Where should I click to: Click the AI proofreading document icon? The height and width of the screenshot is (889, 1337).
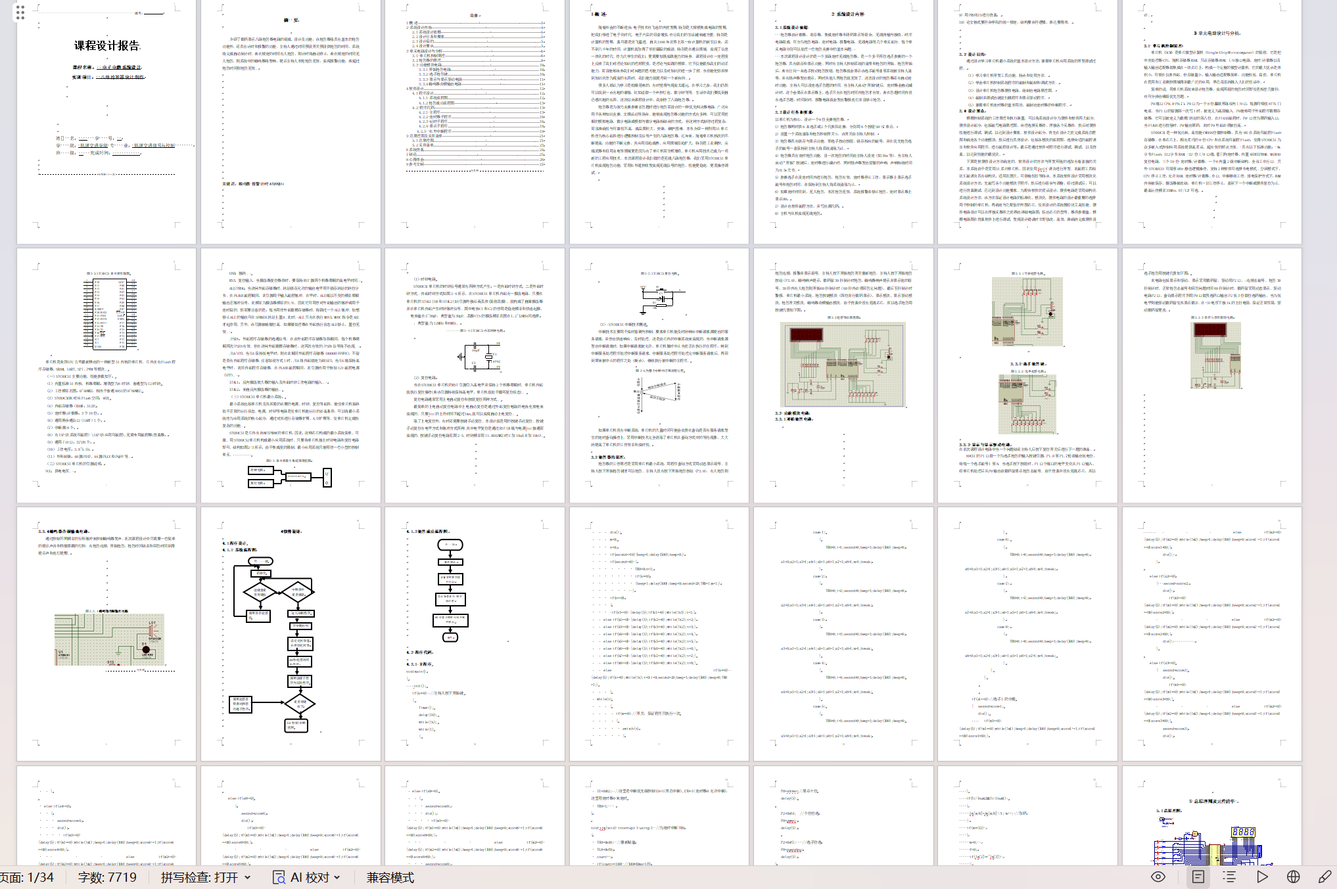[279, 877]
